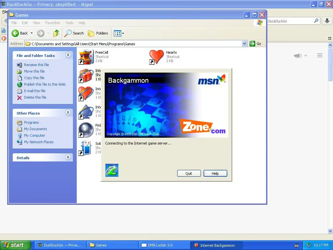Switch to Internet Backgammon taskbar button
333x250 pixels.
[x=216, y=245]
